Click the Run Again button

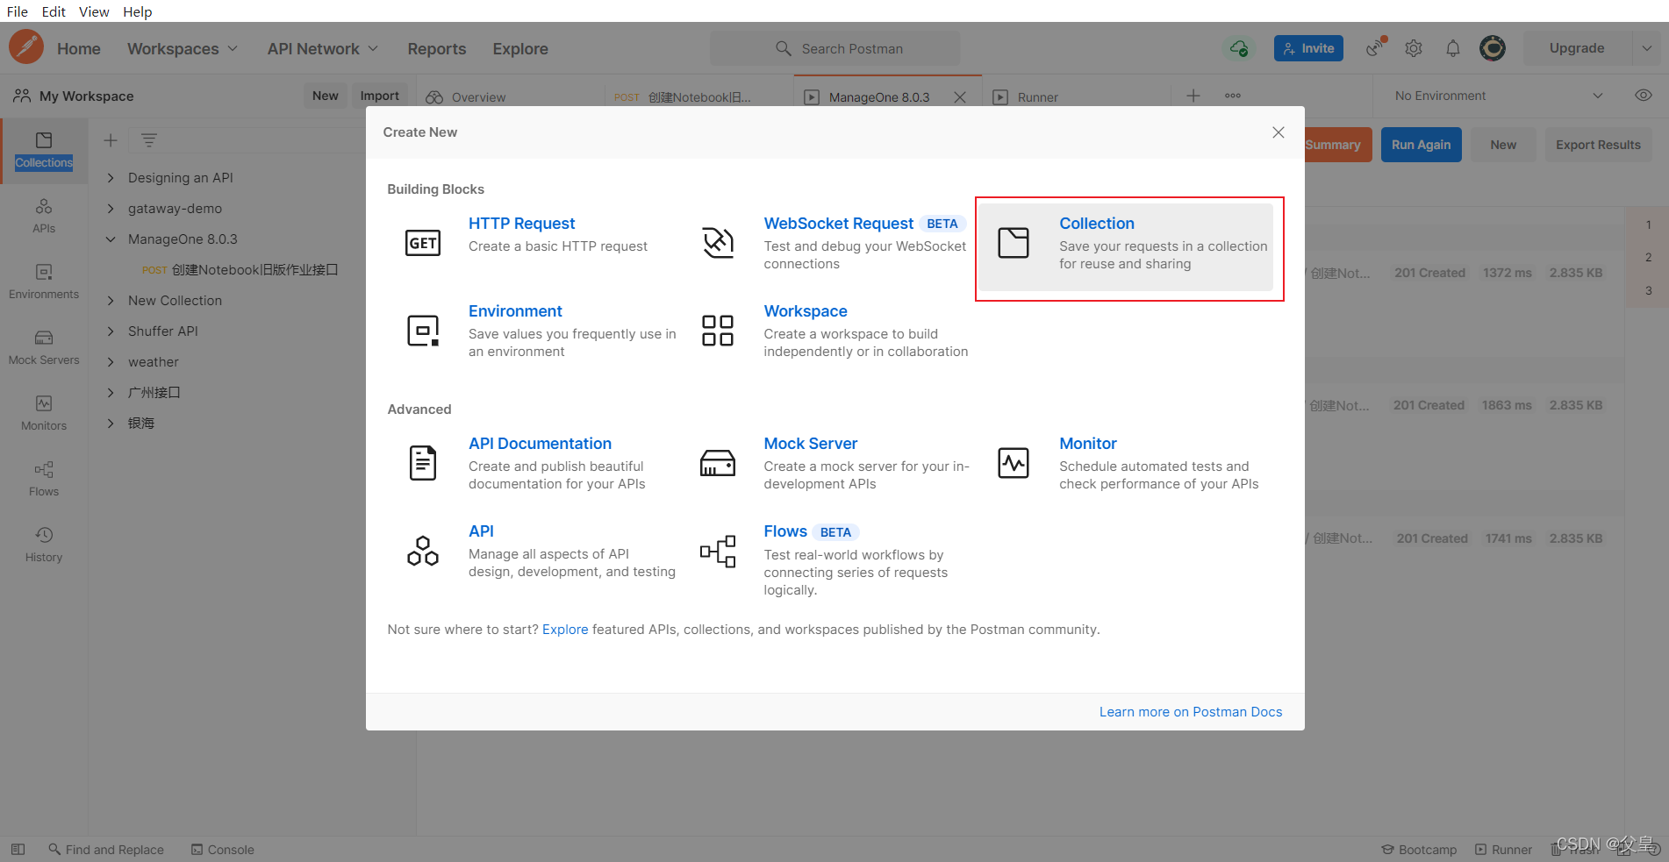(x=1421, y=145)
